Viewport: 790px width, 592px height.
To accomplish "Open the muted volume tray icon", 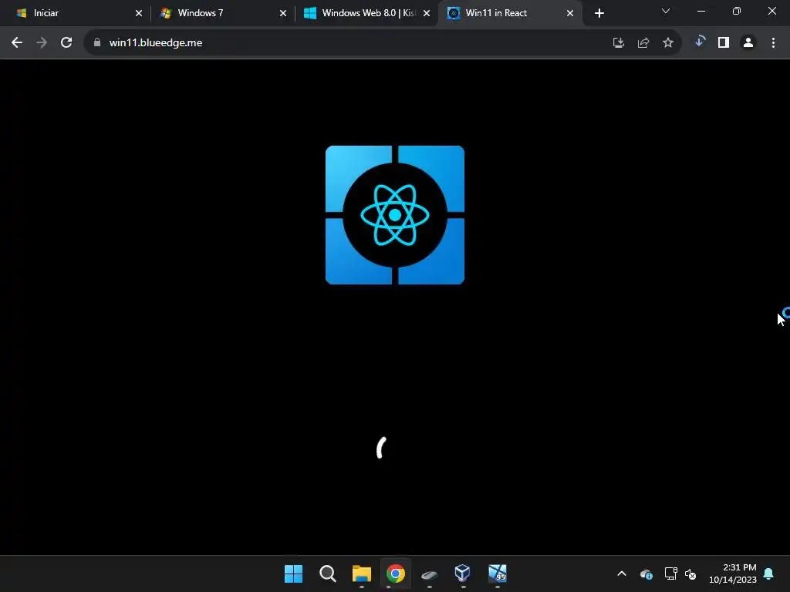I will pyautogui.click(x=690, y=573).
